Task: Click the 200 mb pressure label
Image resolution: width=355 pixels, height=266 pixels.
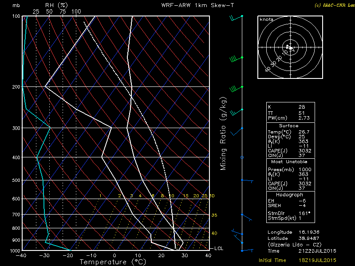Action: 16,87
